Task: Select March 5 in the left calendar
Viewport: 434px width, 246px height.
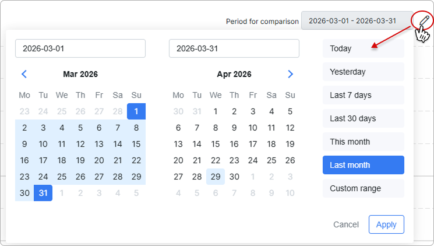Action: (x=80, y=128)
